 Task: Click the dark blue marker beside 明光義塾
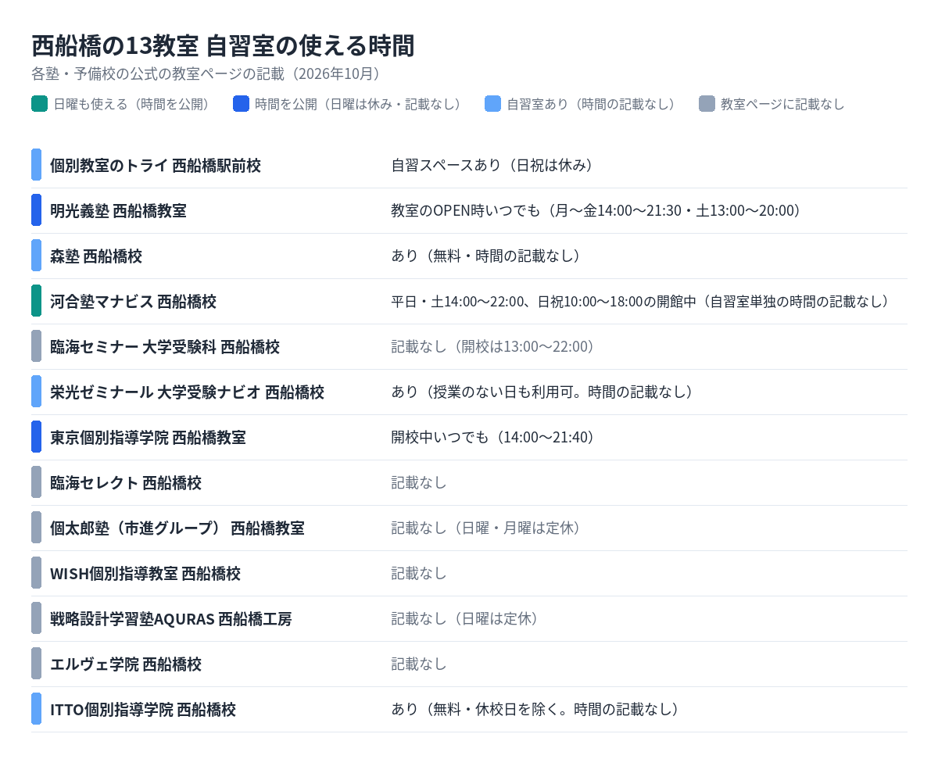[36, 210]
